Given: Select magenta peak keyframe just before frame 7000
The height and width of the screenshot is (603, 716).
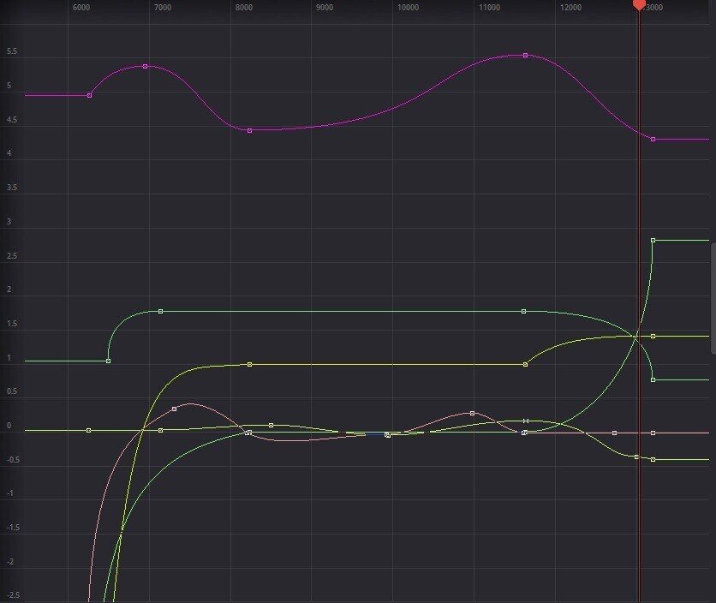Looking at the screenshot, I should click(146, 66).
